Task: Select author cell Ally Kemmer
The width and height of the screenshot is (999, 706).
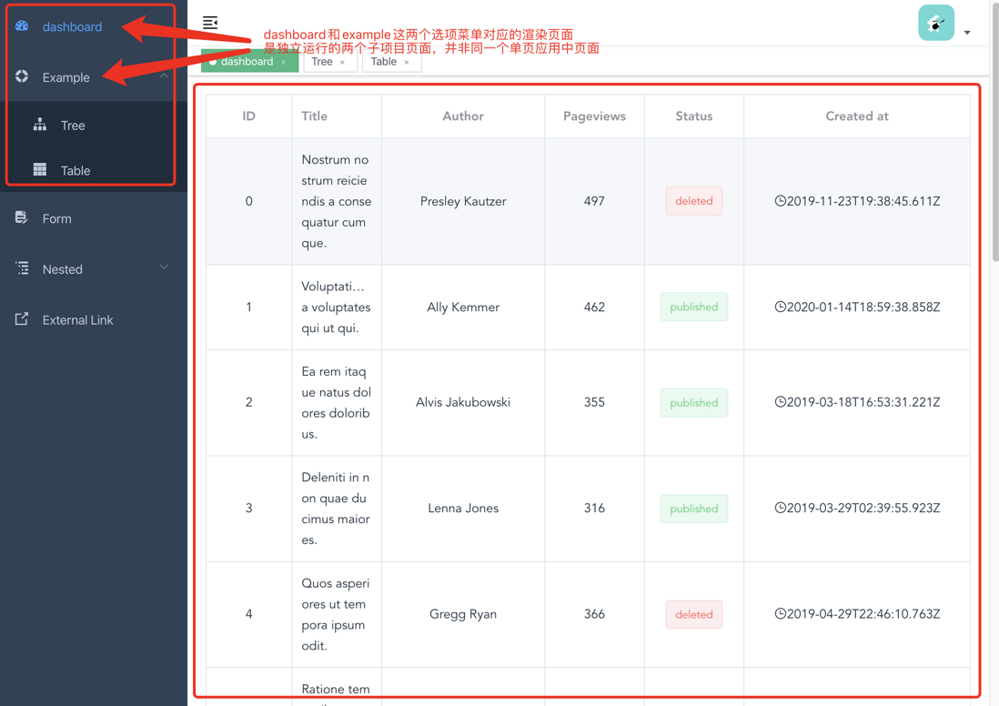Action: coord(463,308)
